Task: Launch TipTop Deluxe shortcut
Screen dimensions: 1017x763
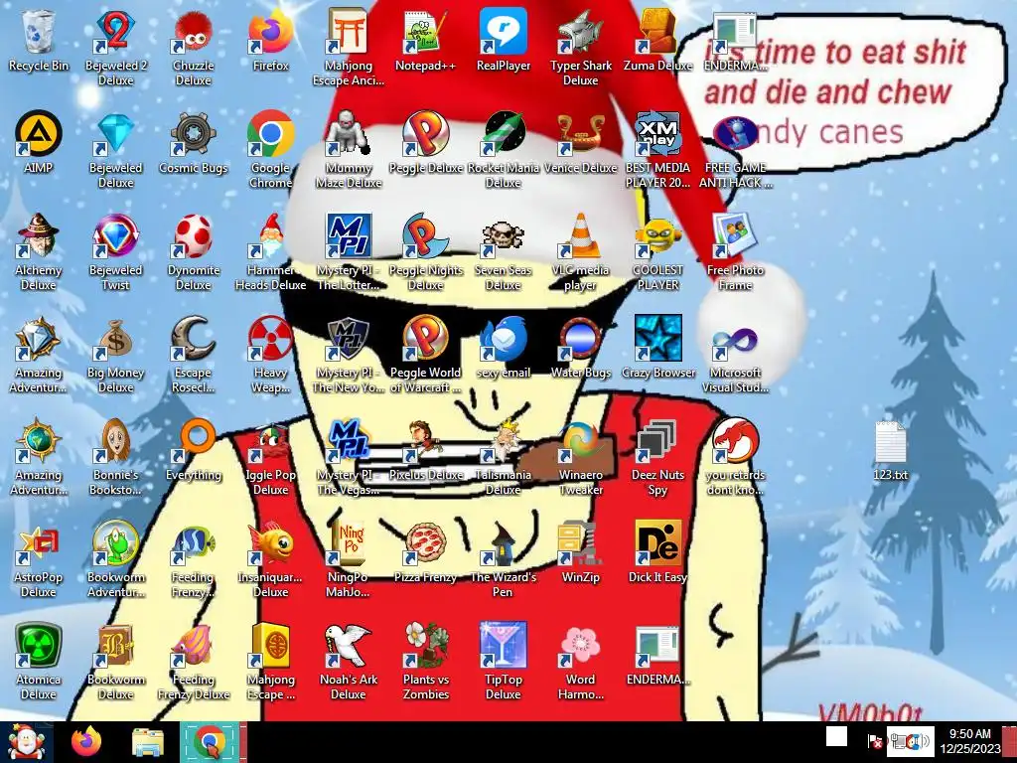Action: 504,662
